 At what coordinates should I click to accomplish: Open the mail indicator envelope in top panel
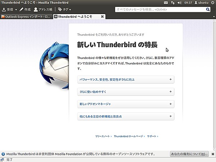click(x=166, y=3)
